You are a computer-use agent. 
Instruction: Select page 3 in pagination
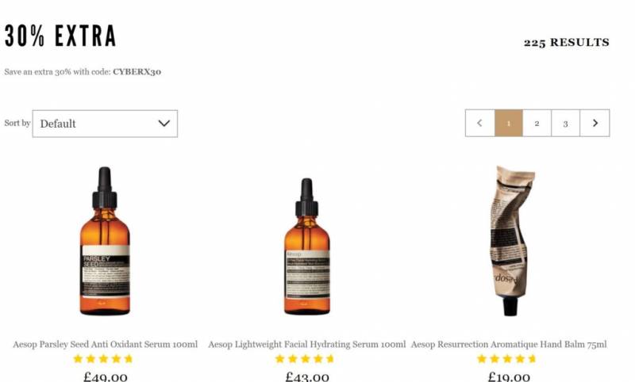click(566, 123)
